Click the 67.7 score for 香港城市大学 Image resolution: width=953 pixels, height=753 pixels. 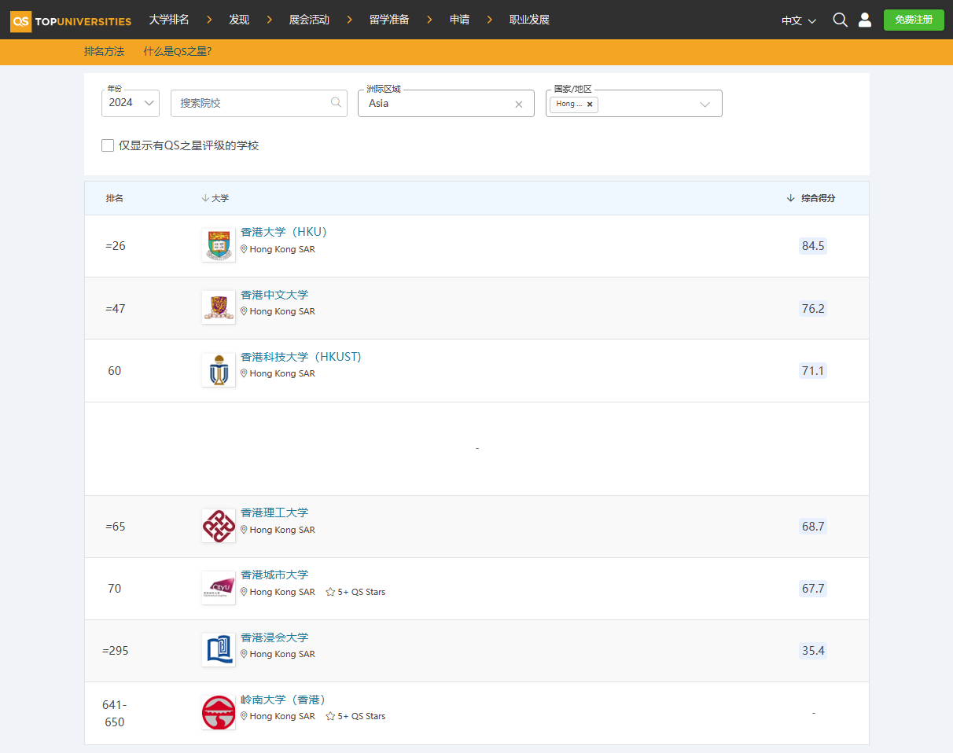point(813,588)
